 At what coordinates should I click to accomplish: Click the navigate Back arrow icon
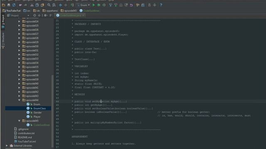click(60, 5)
